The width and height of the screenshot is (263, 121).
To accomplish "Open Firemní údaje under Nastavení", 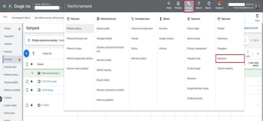I will (193, 29).
